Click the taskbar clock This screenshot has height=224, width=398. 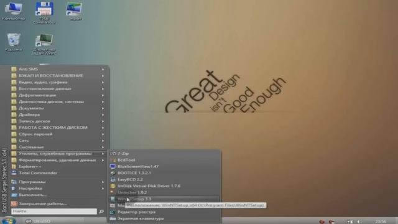click(381, 222)
